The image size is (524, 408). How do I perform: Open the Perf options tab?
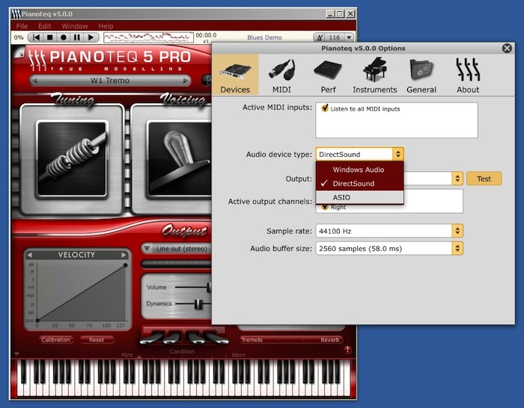[x=328, y=75]
